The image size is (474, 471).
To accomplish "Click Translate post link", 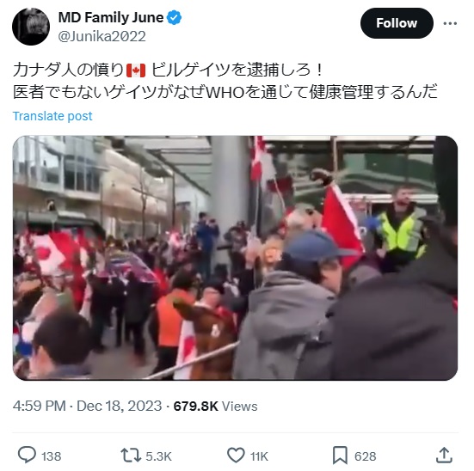I will coord(52,116).
